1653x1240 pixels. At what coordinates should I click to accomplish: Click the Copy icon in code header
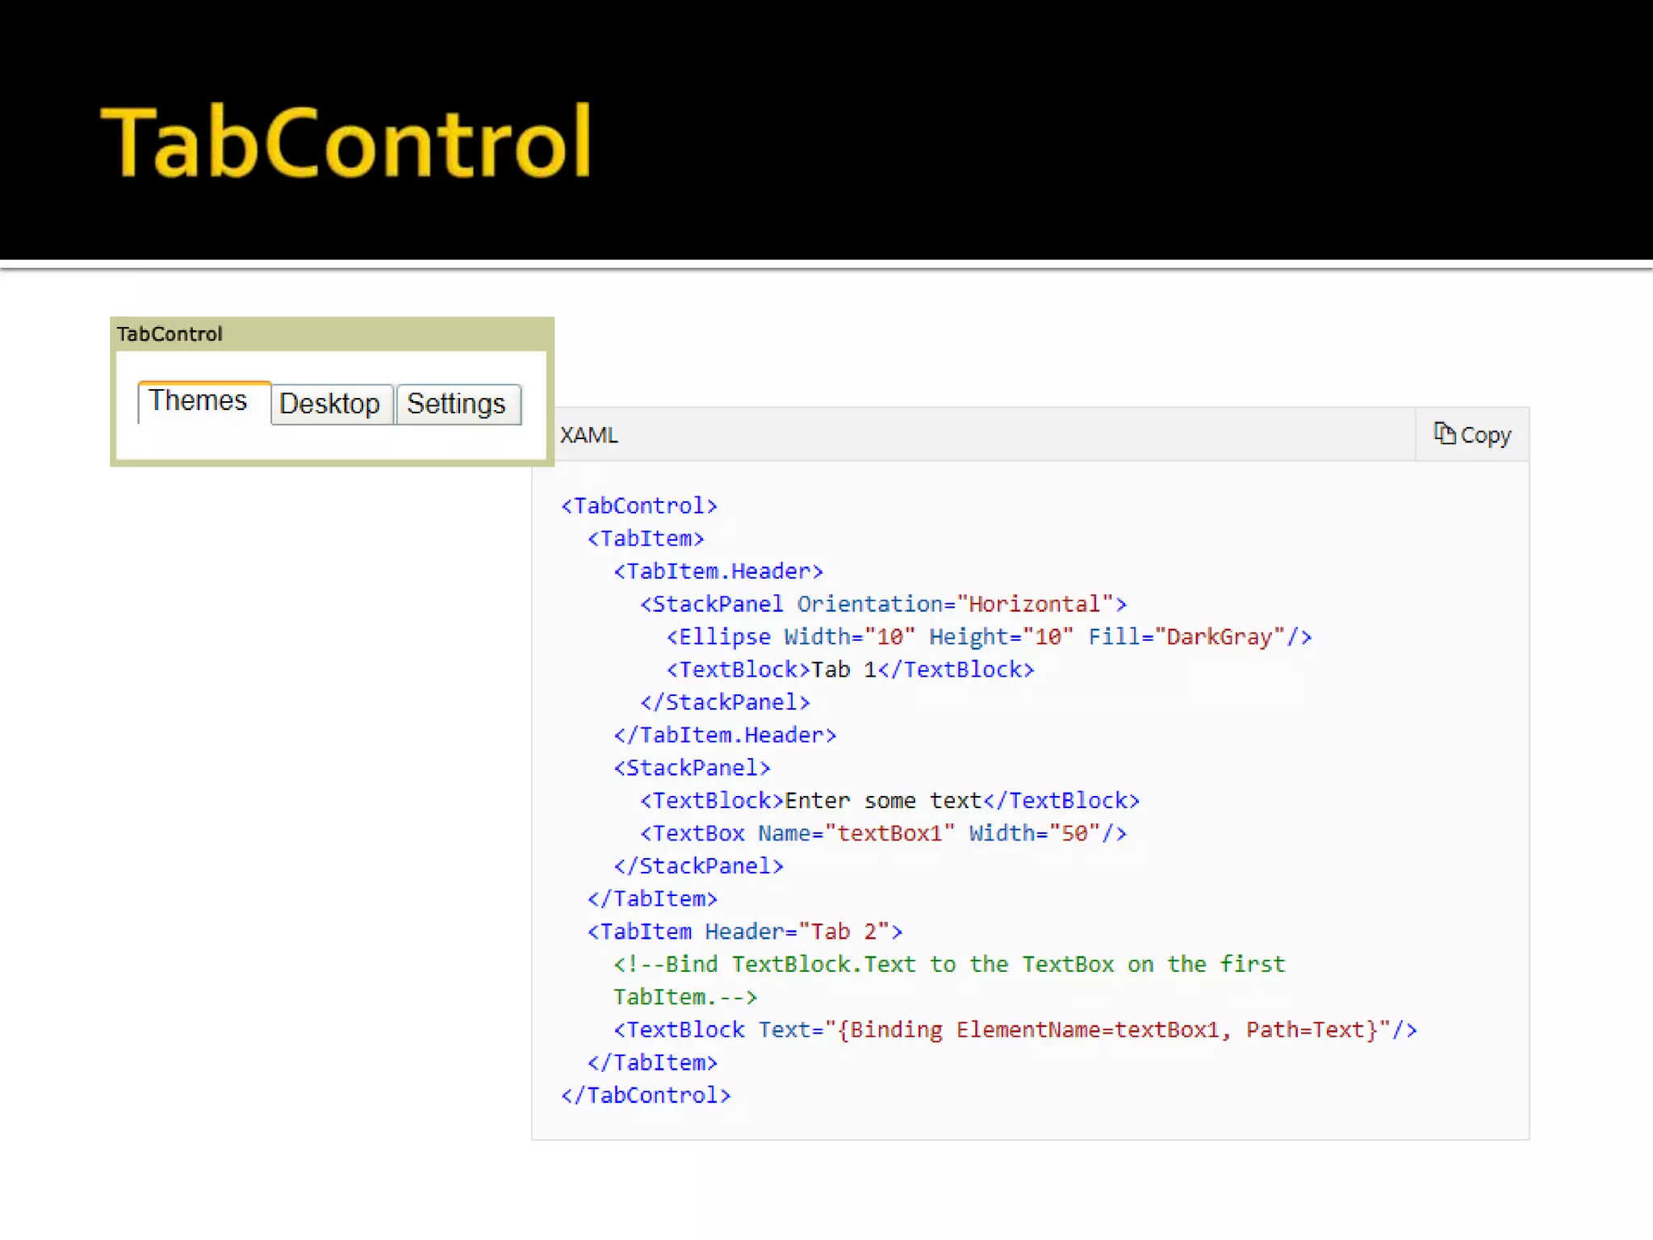point(1444,434)
